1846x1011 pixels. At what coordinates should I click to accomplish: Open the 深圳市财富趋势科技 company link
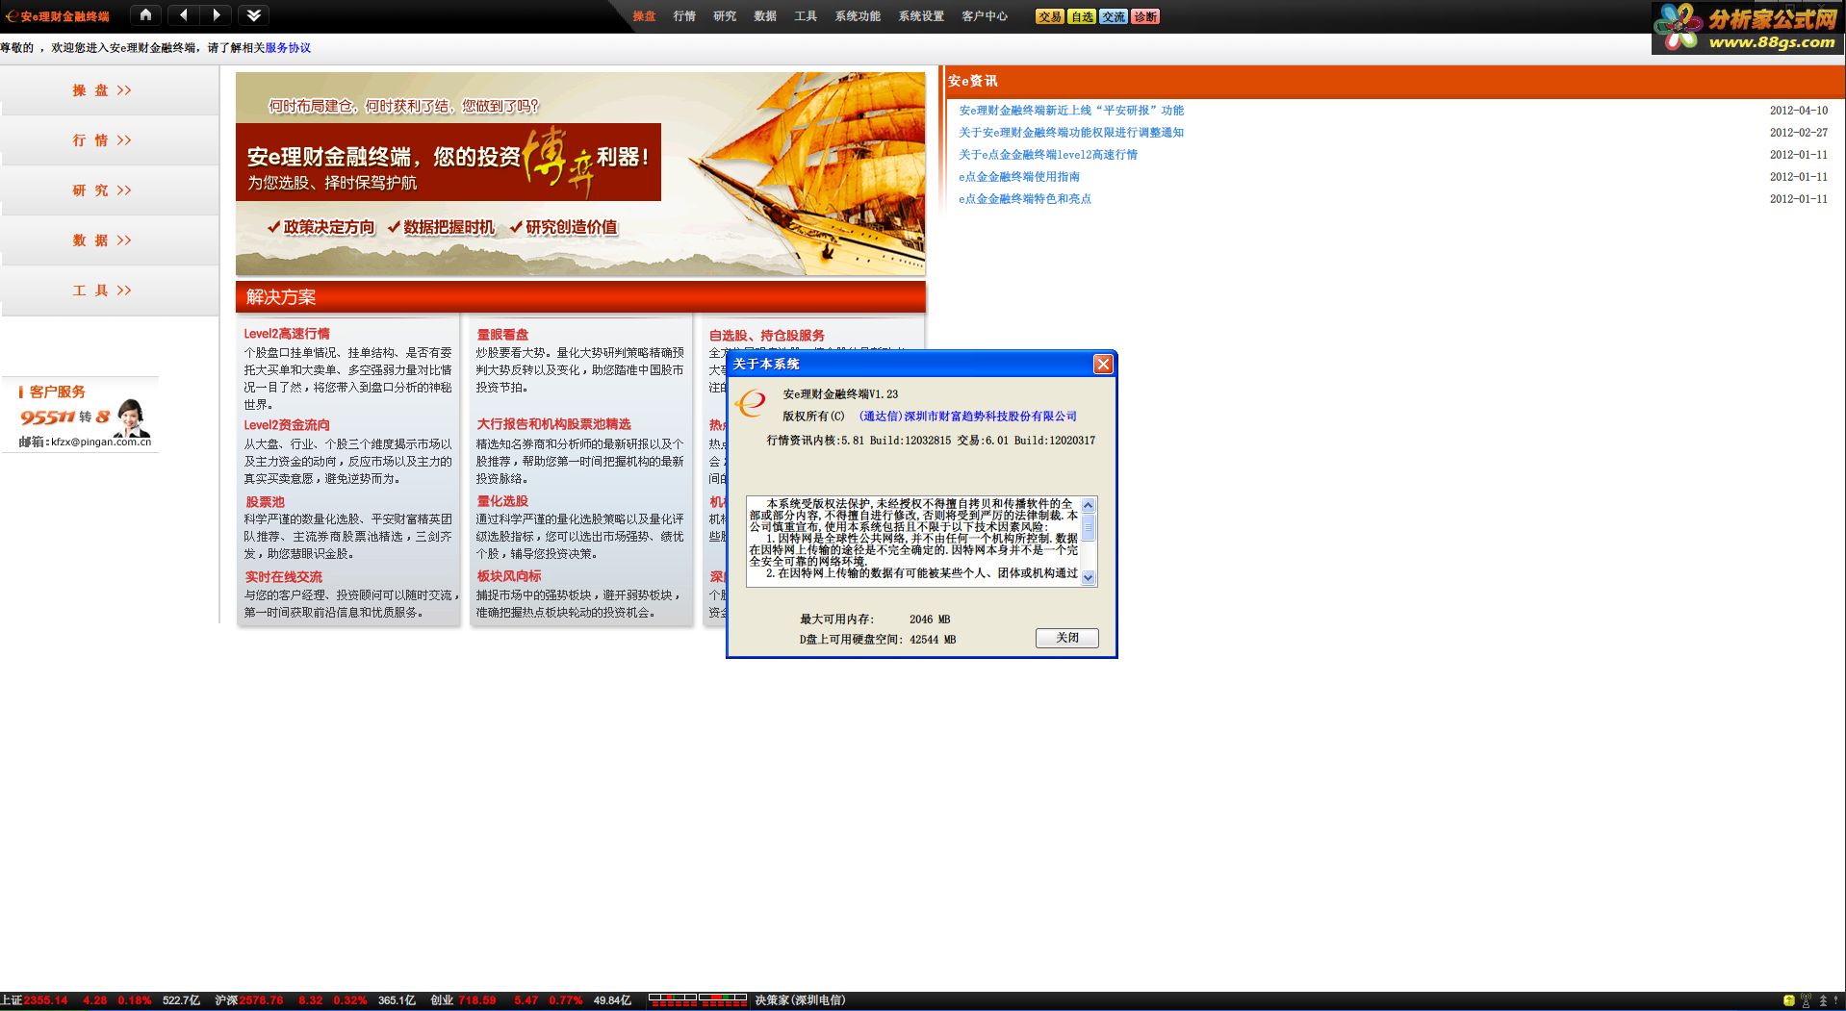pyautogui.click(x=967, y=417)
